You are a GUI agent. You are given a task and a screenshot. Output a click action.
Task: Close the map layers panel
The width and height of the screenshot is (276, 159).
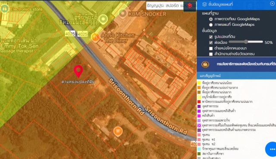272,3
